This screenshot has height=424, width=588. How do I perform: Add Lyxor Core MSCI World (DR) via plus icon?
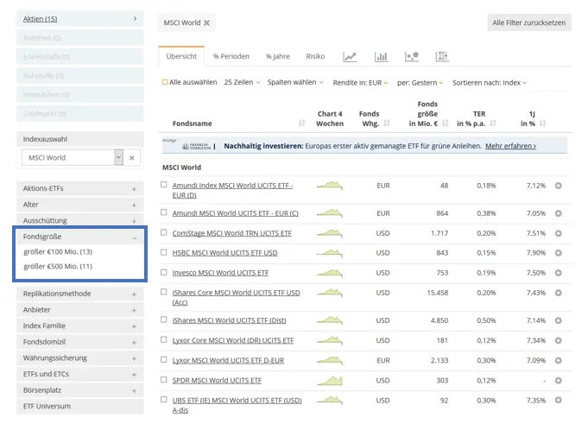(559, 340)
